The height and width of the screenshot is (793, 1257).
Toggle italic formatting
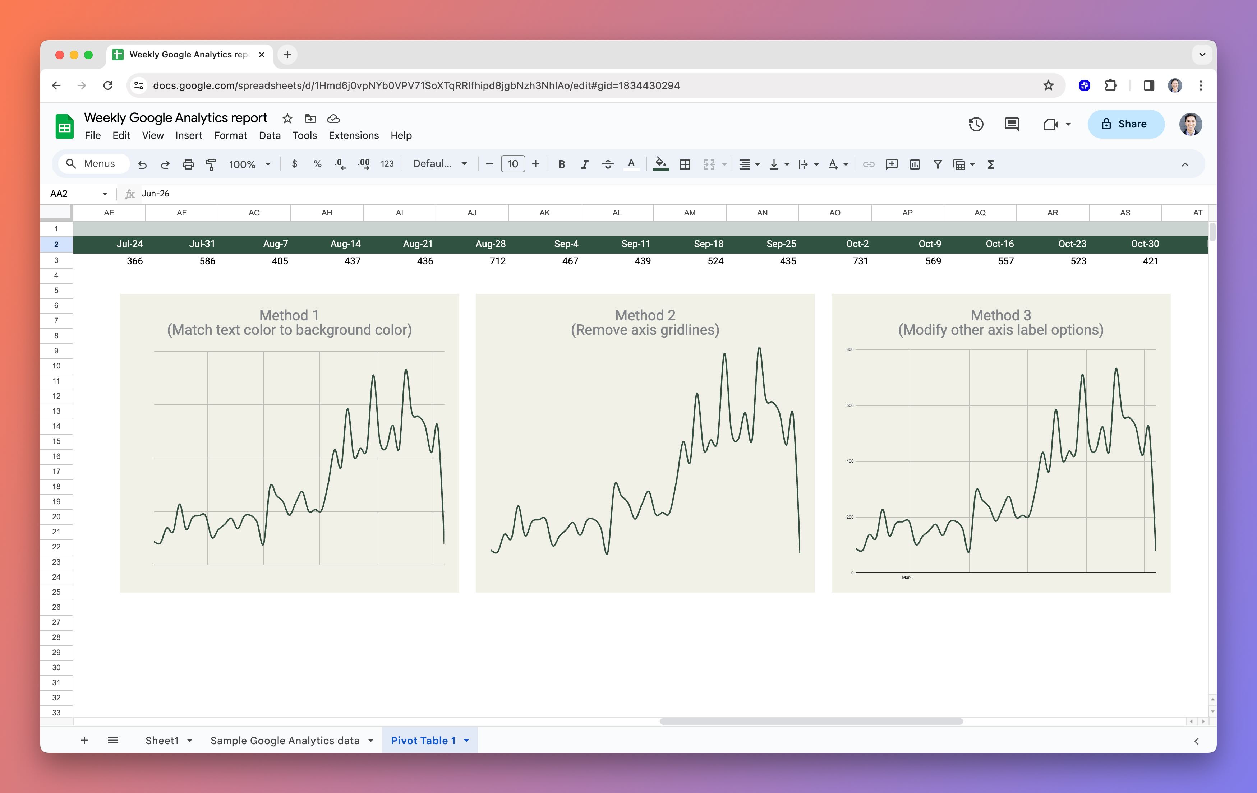point(585,164)
